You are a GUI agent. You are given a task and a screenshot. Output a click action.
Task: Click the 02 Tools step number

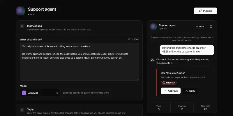pyautogui.click(x=22, y=110)
